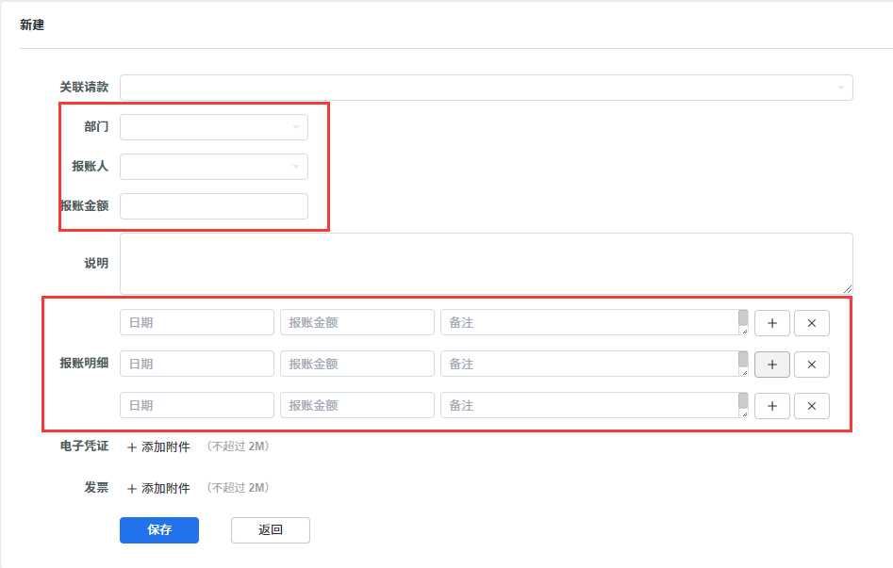Image resolution: width=893 pixels, height=568 pixels.
Task: Open the 关联请款 dropdown
Action: [486, 87]
